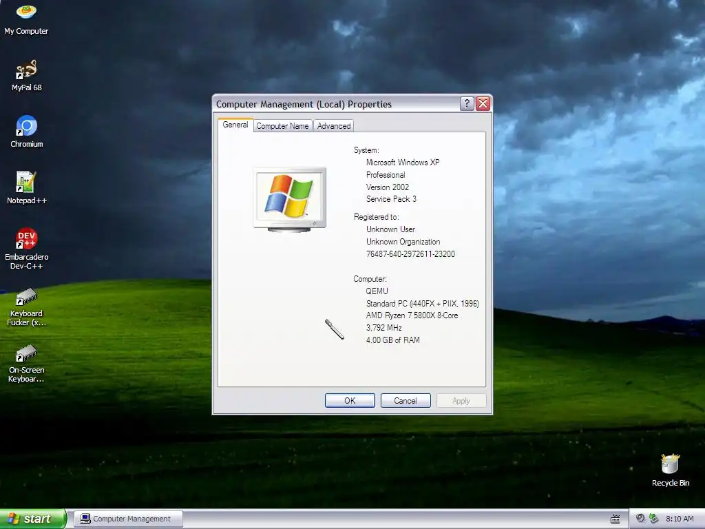
Task: Confirm the dialog with OK
Action: pos(350,401)
